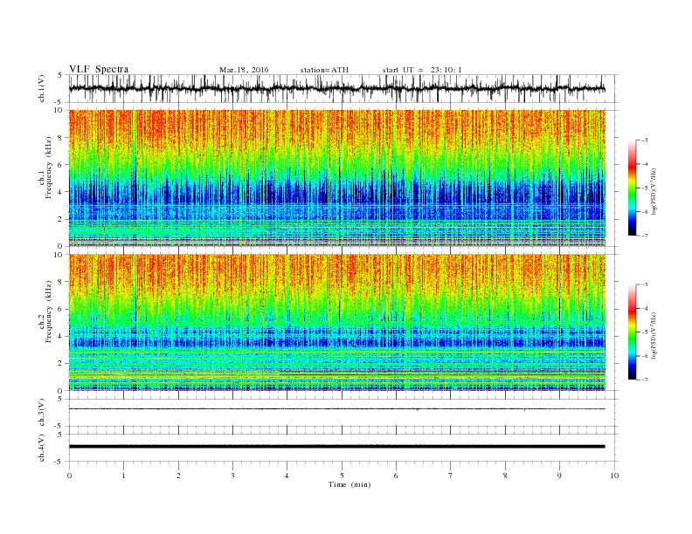Click the ch.3 flat waveform trace
The height and width of the screenshot is (534, 692).
[x=337, y=409]
